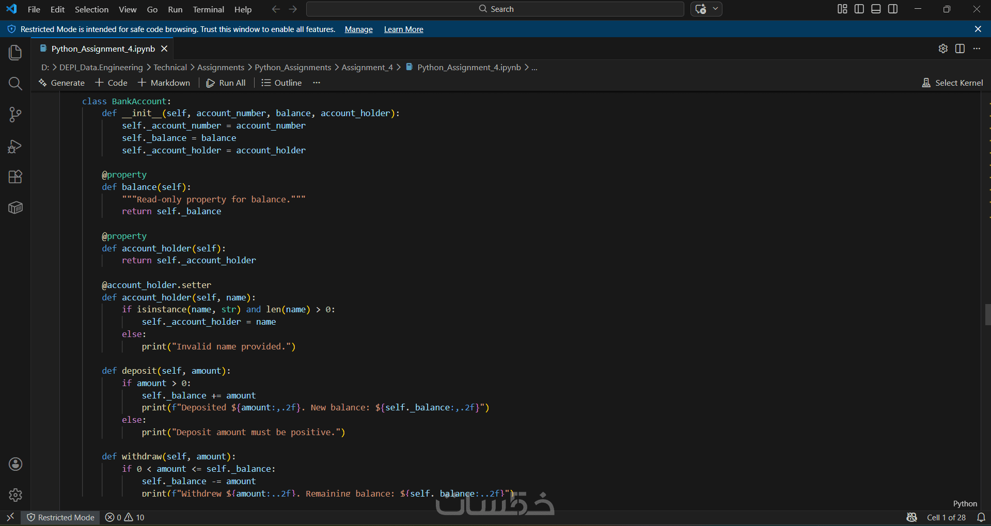Toggle the Secondary Side Bar
This screenshot has width=991, height=526.
[893, 9]
